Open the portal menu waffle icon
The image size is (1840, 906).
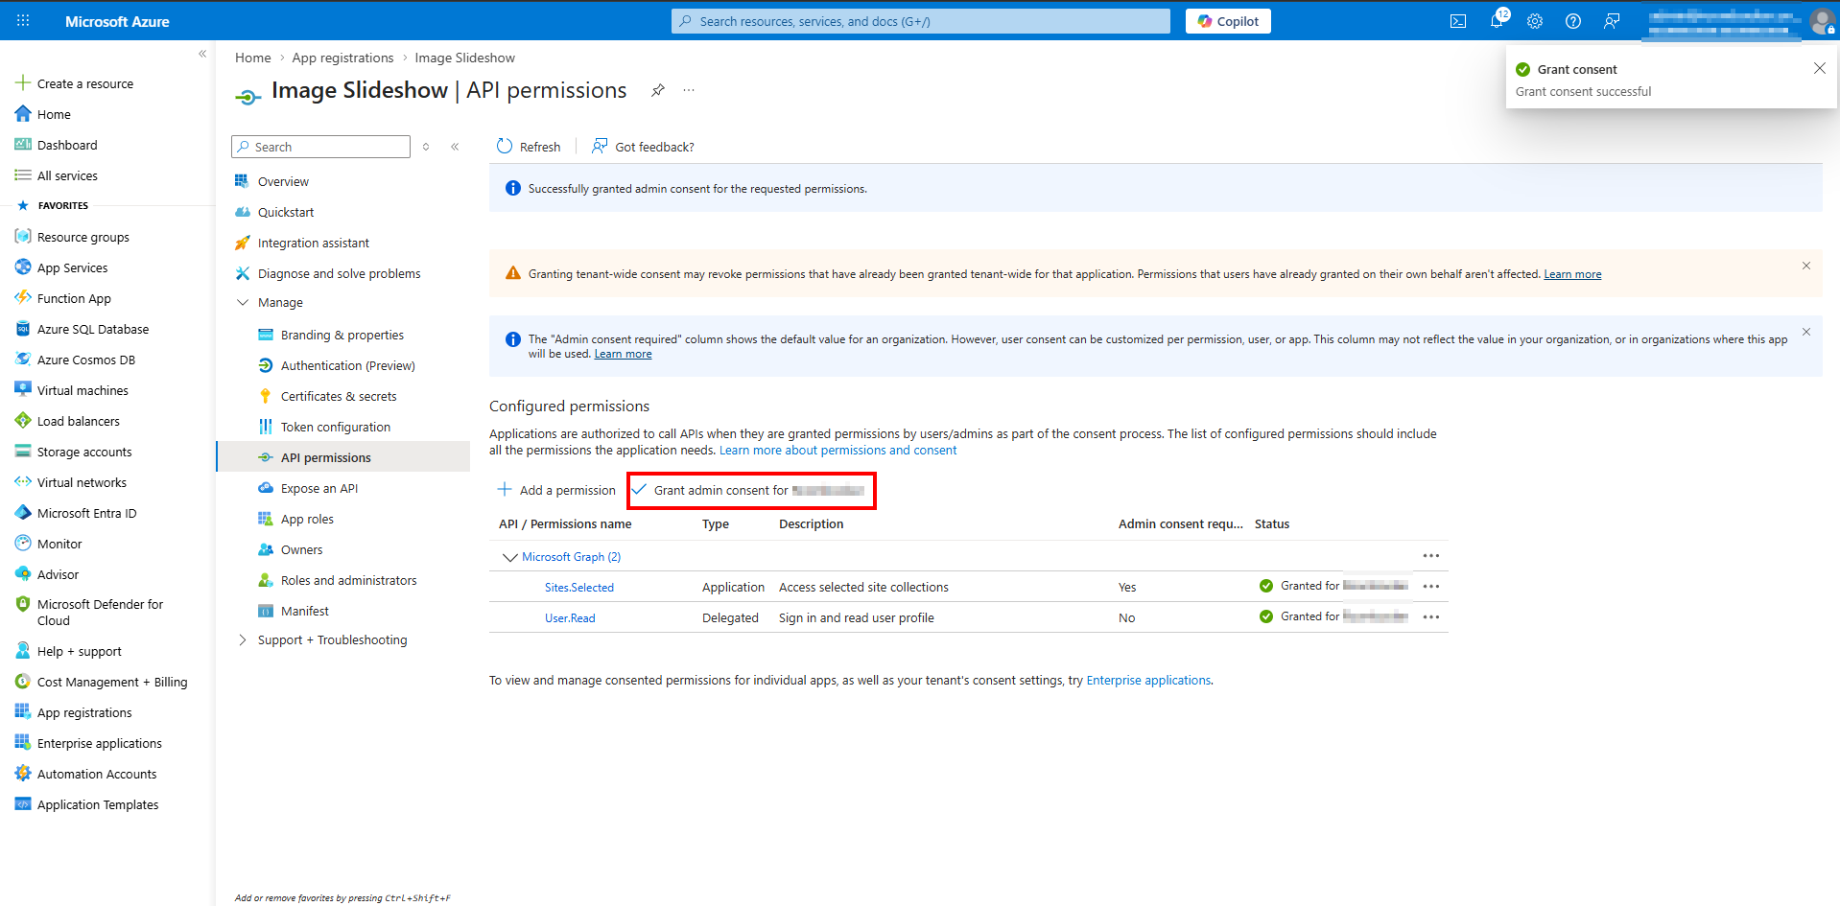tap(23, 21)
